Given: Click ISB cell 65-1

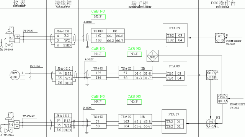Looking at the screenshot, I should pos(138,122).
